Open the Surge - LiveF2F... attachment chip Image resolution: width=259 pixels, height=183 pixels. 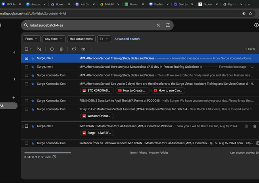pyautogui.click(x=97, y=133)
